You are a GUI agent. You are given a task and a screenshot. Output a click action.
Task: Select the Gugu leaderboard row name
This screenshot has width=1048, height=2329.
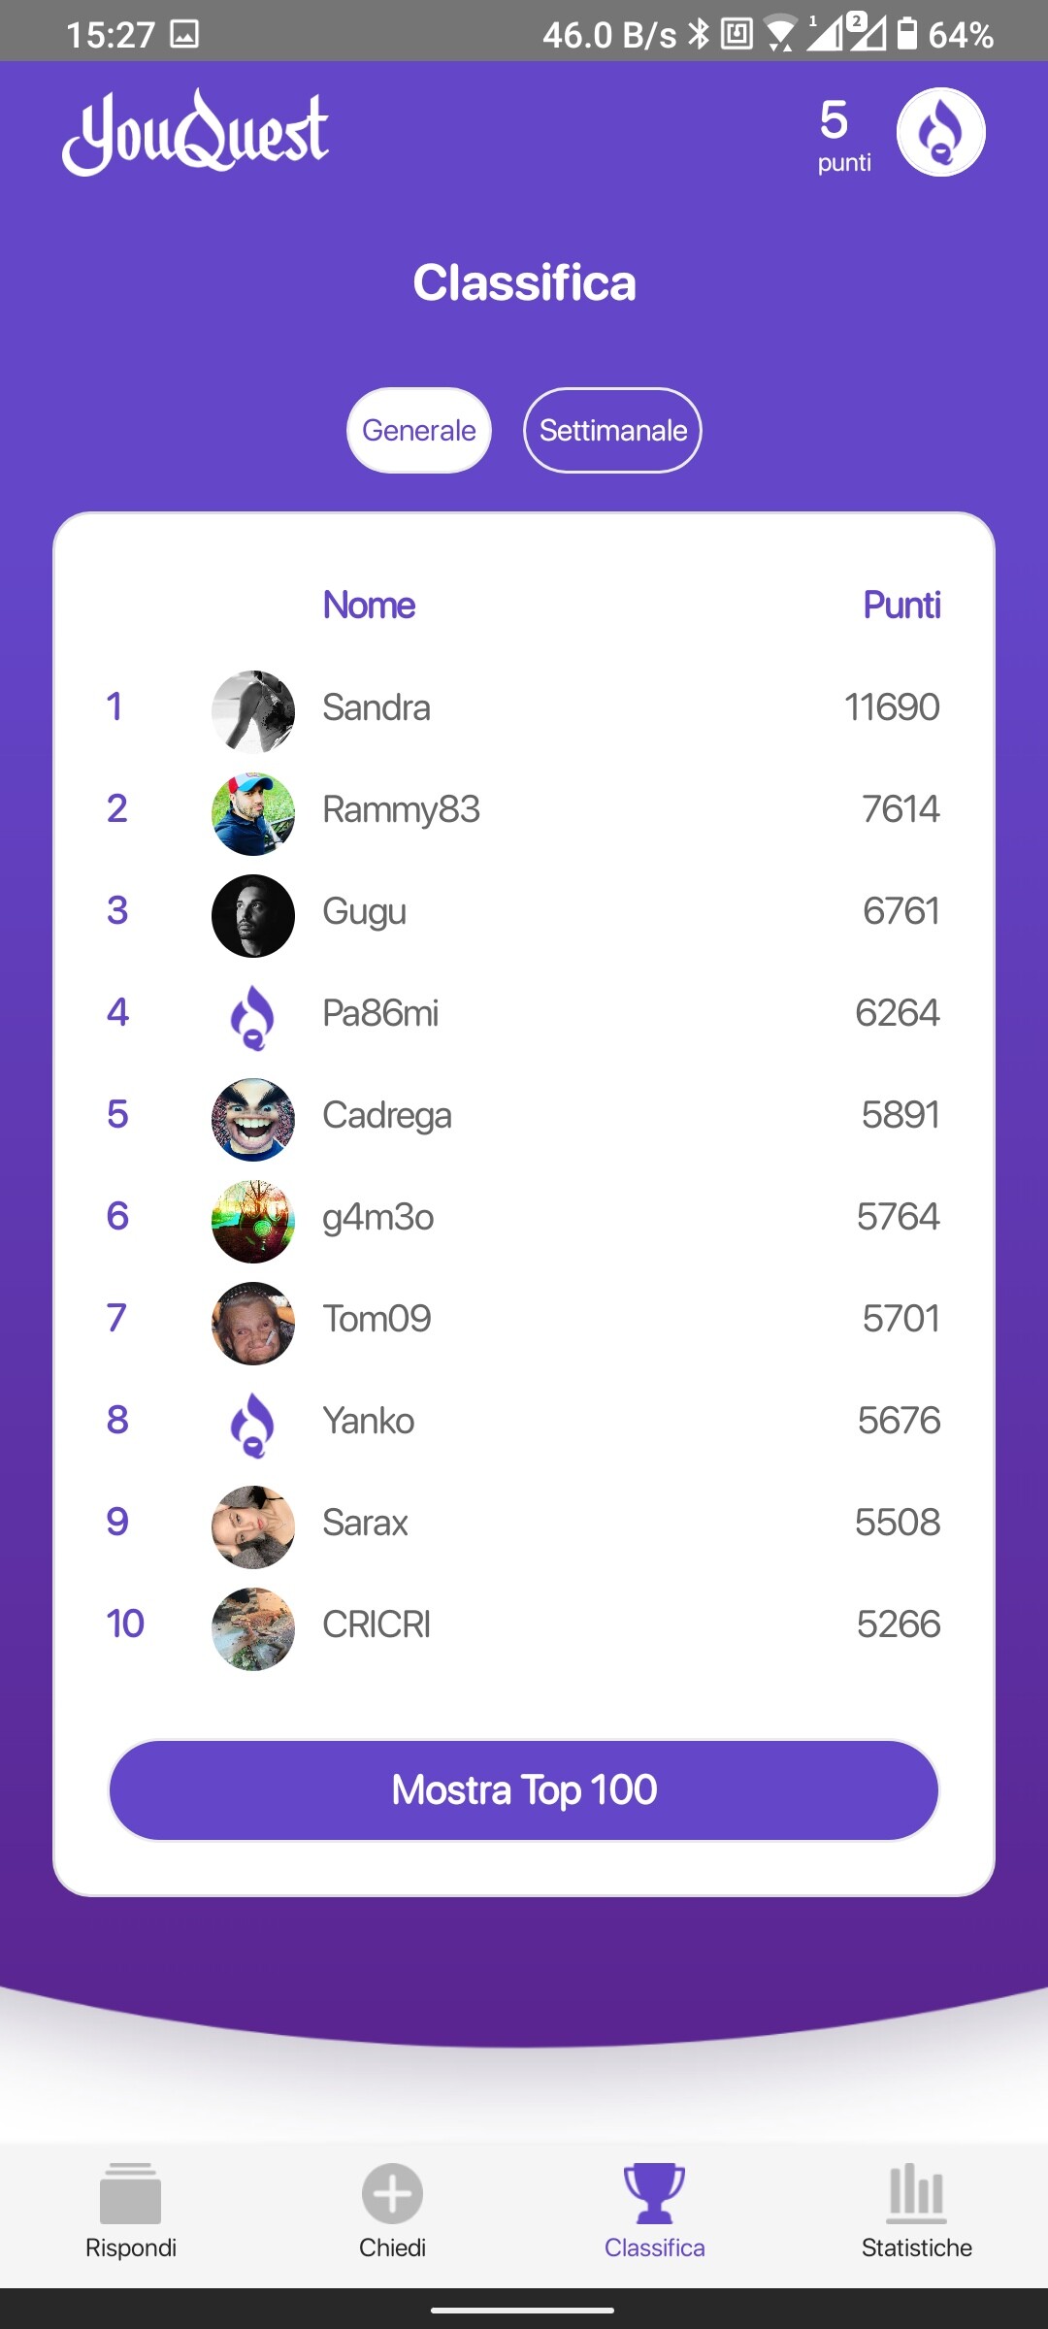click(x=364, y=911)
